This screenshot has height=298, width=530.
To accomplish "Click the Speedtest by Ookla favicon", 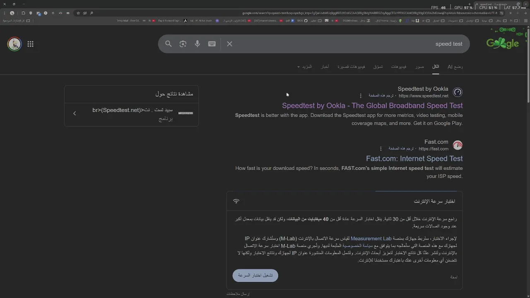I will 458,92.
